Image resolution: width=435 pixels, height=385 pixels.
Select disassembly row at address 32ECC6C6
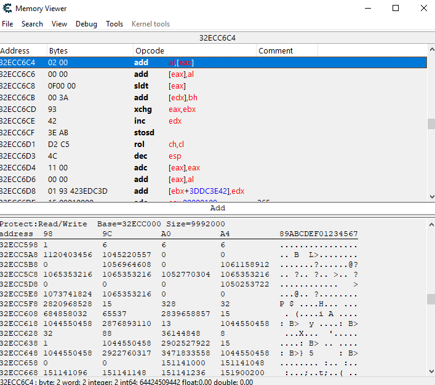click(x=214, y=74)
